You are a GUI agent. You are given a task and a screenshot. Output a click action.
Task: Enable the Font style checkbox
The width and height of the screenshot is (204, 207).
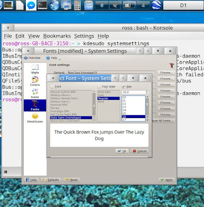[x=99, y=86]
